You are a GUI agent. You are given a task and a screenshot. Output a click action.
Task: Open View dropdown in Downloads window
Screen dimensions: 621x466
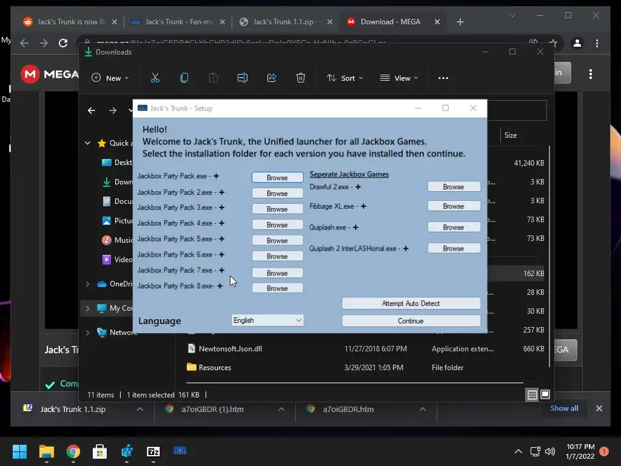[399, 78]
